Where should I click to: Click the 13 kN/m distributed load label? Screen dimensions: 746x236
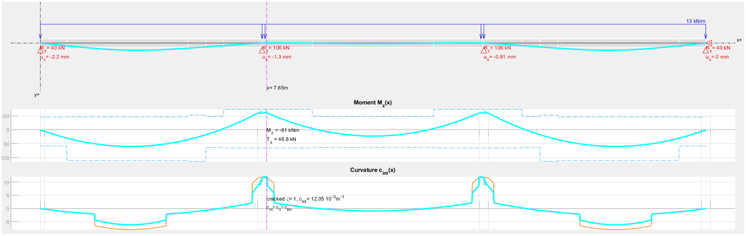pos(696,21)
